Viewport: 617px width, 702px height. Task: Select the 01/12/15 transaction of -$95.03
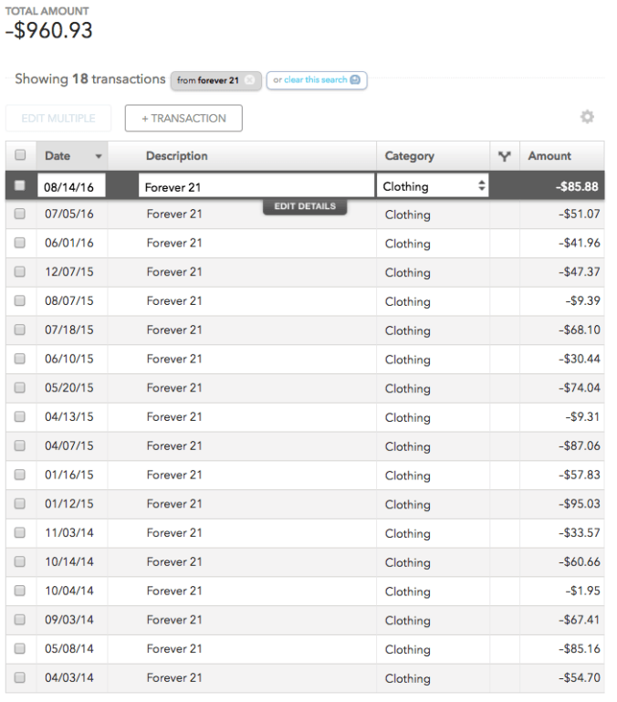coord(305,504)
